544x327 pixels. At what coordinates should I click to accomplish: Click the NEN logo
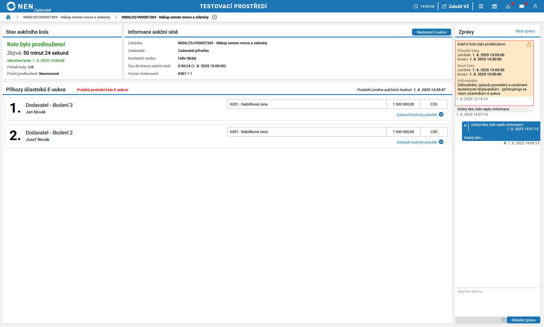click(20, 6)
